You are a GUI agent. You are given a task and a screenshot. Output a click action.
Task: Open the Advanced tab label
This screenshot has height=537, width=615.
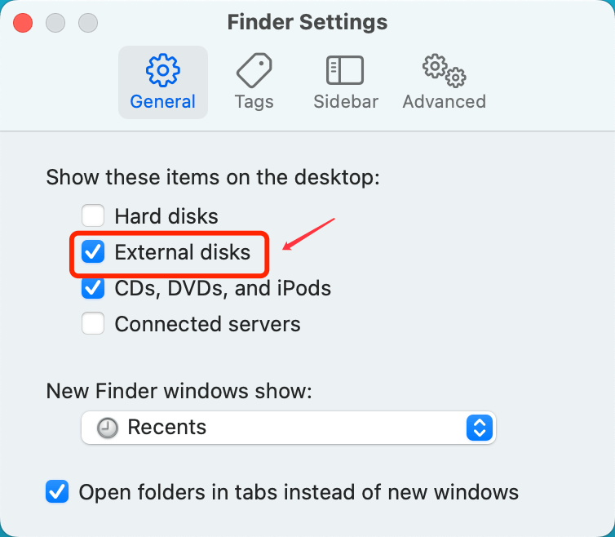click(x=444, y=102)
